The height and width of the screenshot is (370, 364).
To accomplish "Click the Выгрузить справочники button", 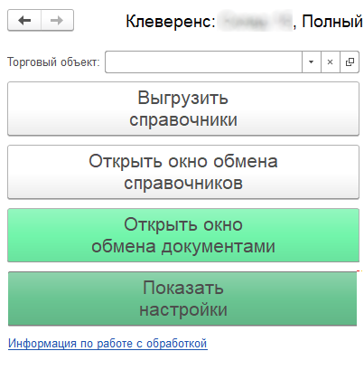I will click(x=183, y=109).
